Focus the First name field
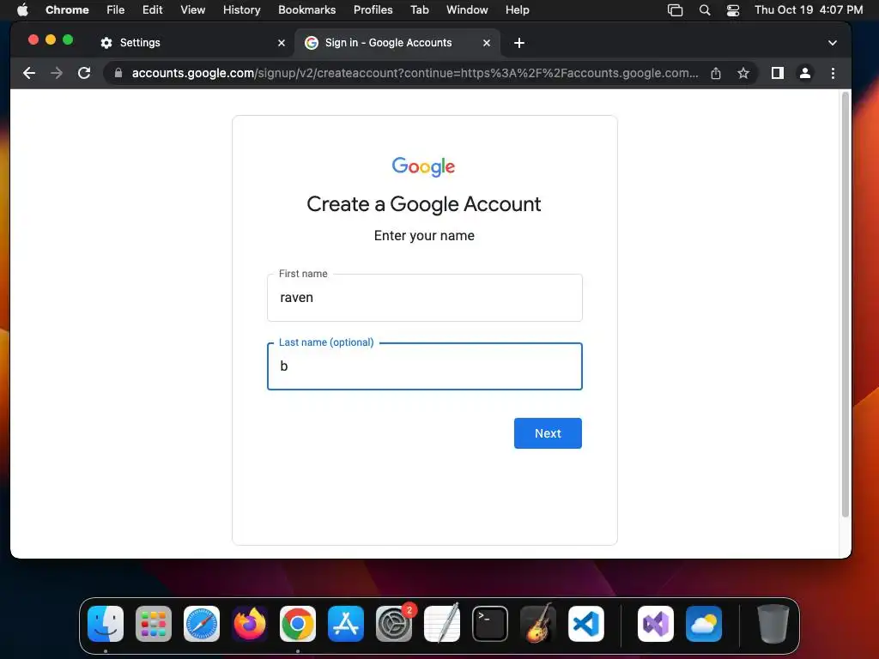879x659 pixels. pos(425,298)
